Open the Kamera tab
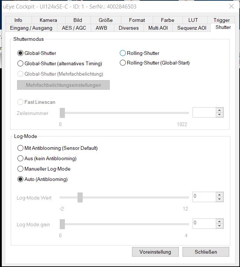 [48, 20]
